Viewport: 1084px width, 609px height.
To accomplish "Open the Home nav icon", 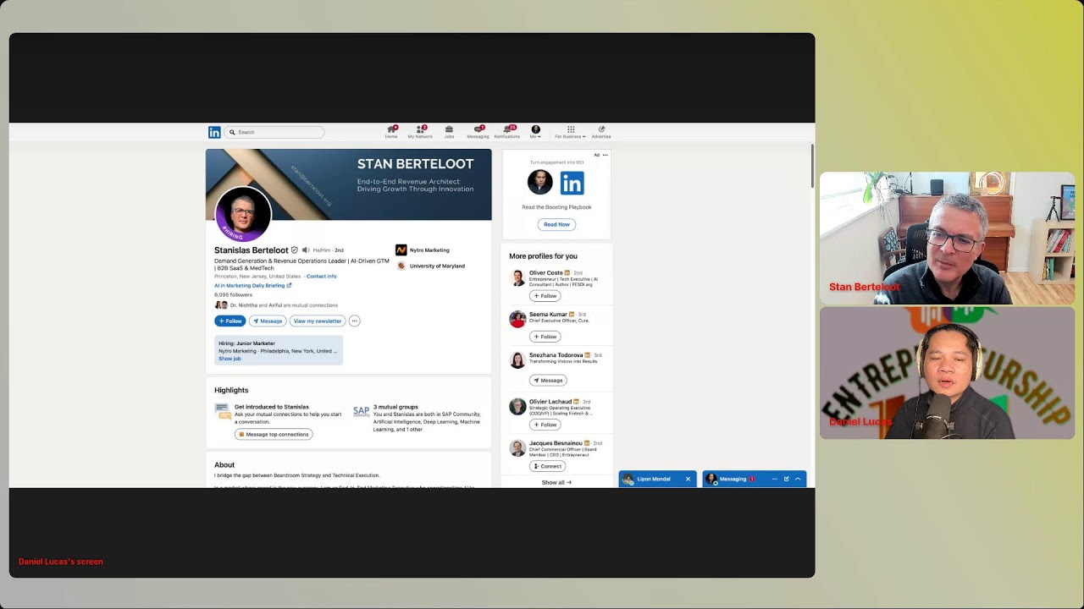I will 391,132.
